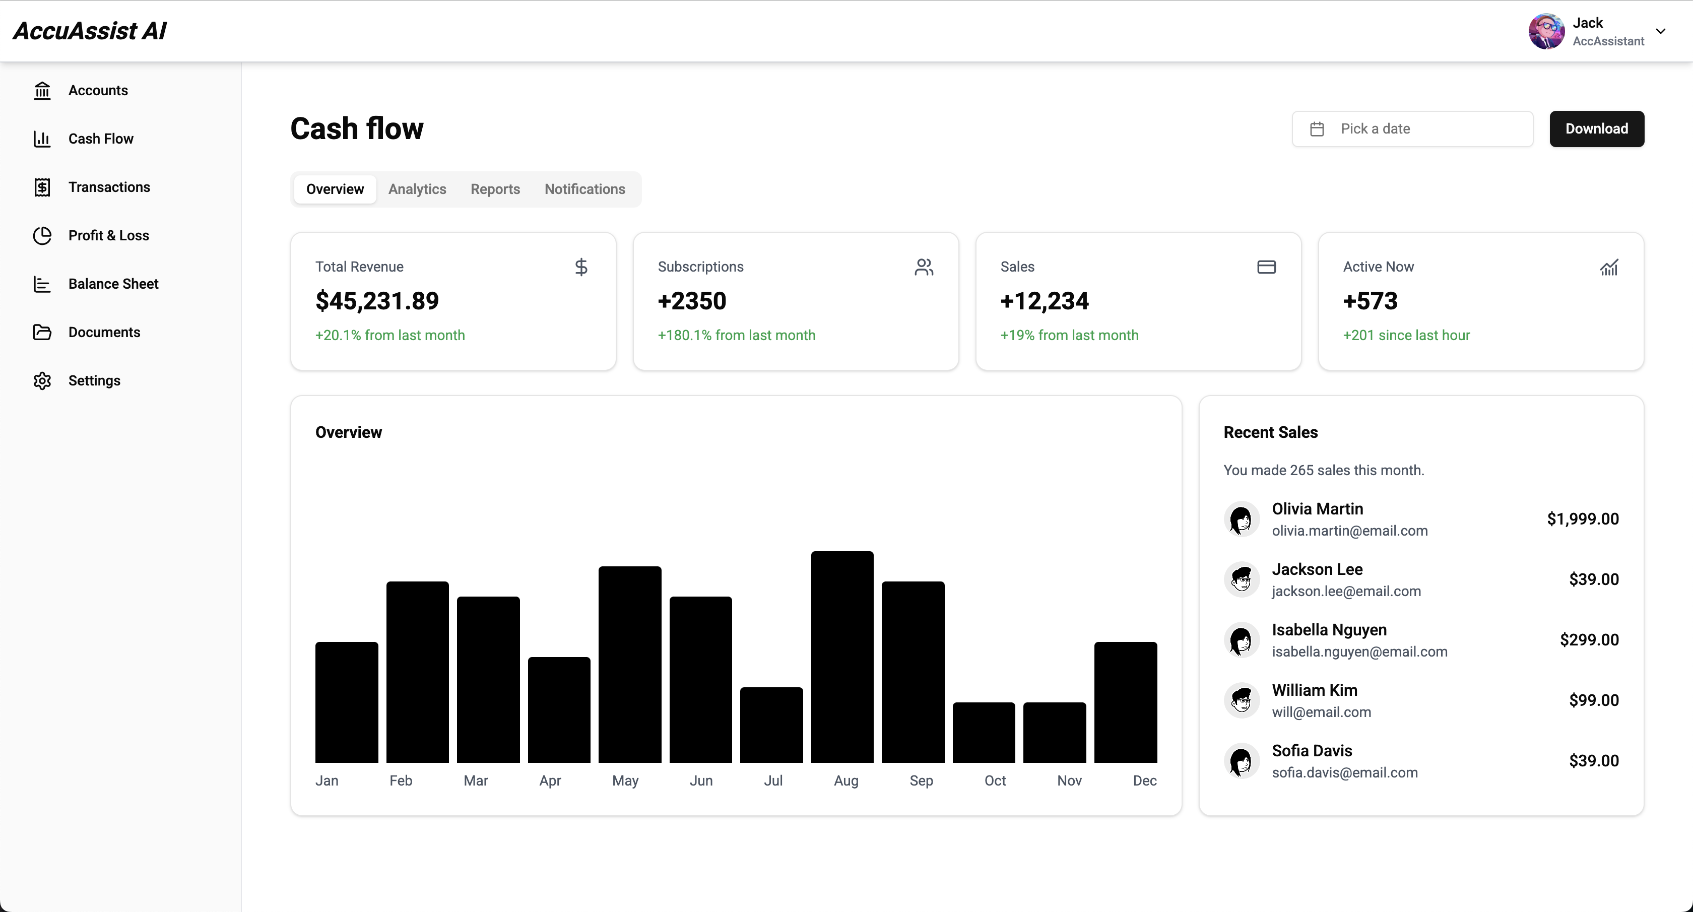Image resolution: width=1693 pixels, height=912 pixels.
Task: Switch to the Analytics tab
Action: coord(417,189)
